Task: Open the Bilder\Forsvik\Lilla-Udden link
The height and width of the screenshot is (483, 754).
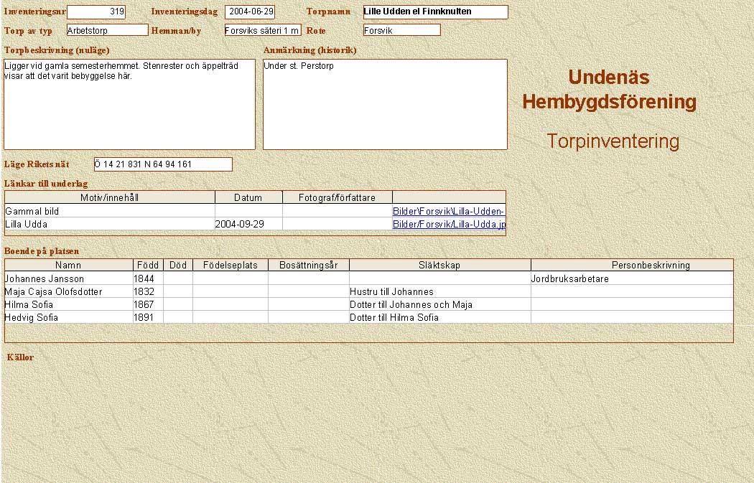Action: [x=449, y=212]
